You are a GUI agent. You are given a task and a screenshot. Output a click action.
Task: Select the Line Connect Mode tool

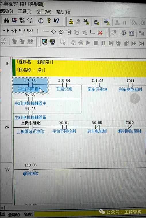[92, 32]
